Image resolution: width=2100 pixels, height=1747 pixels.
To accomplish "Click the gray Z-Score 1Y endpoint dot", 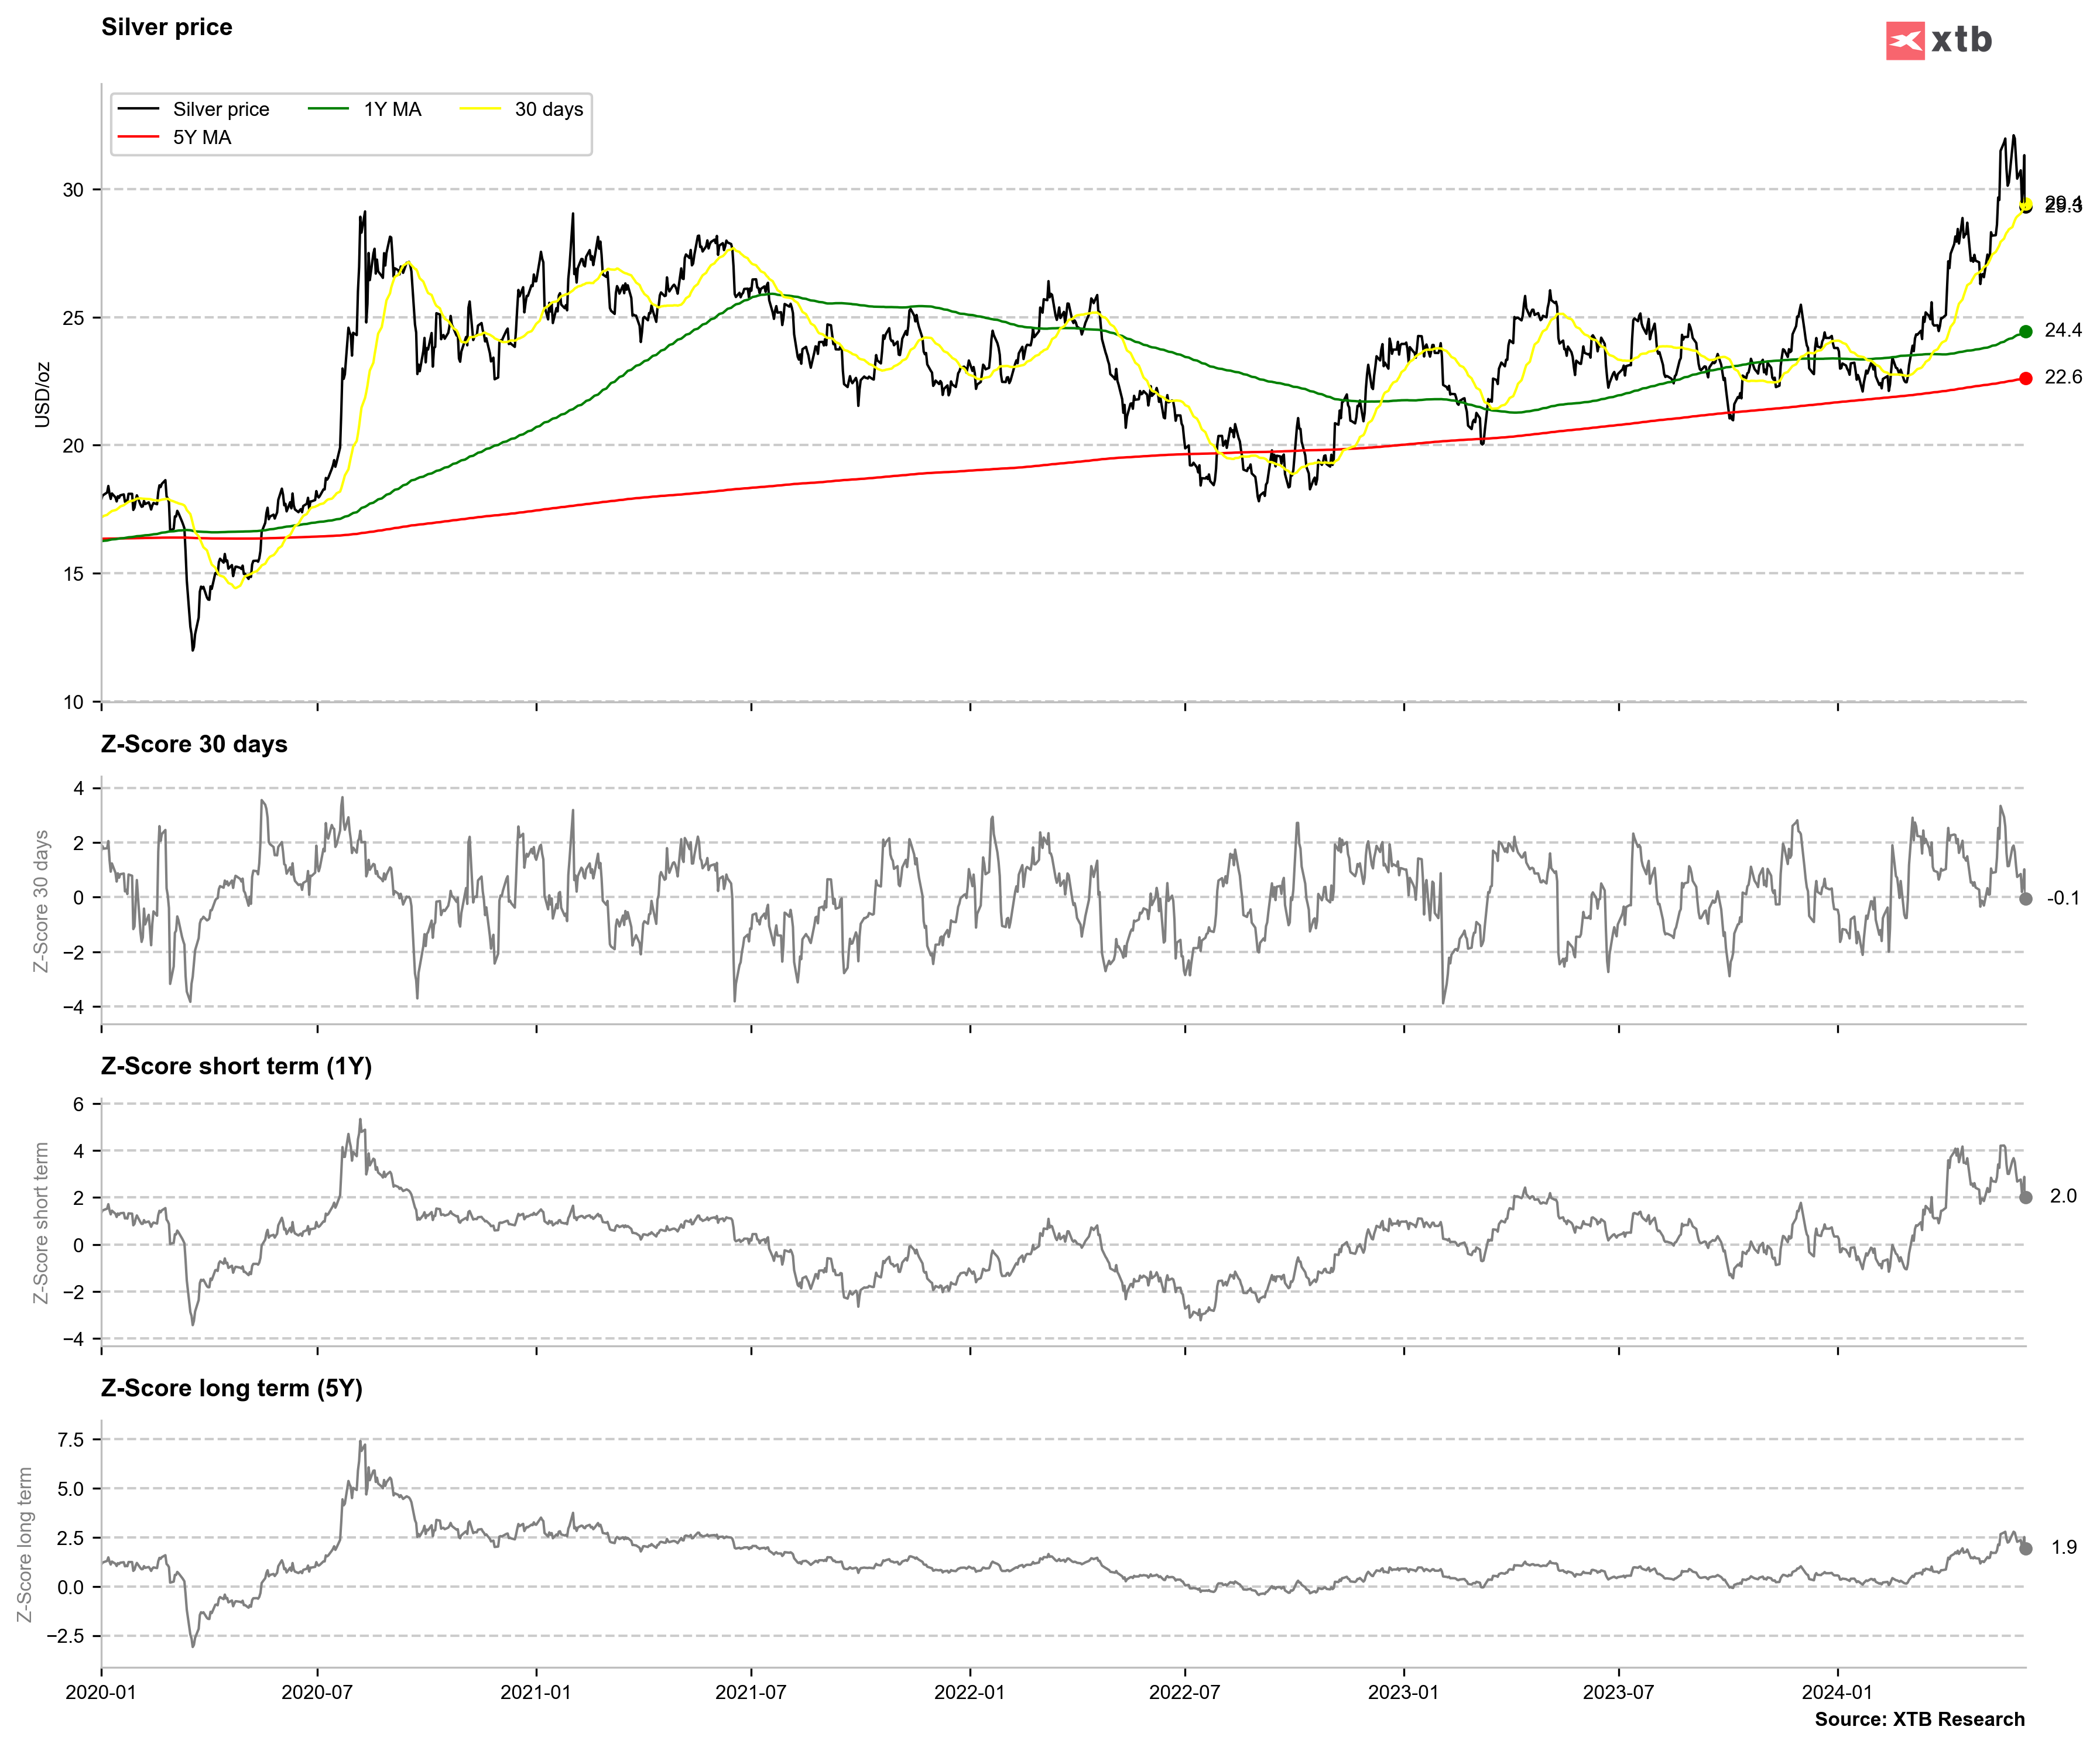I will (2025, 1197).
